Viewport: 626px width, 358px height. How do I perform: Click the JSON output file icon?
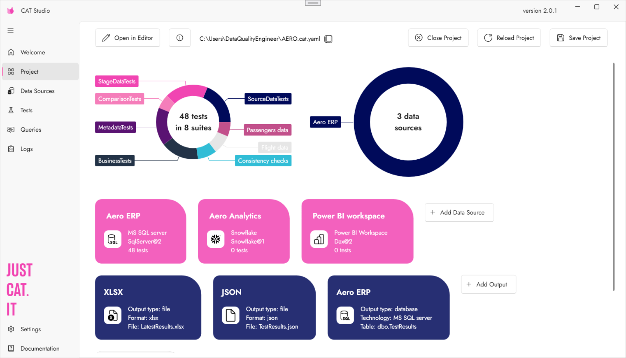(230, 315)
